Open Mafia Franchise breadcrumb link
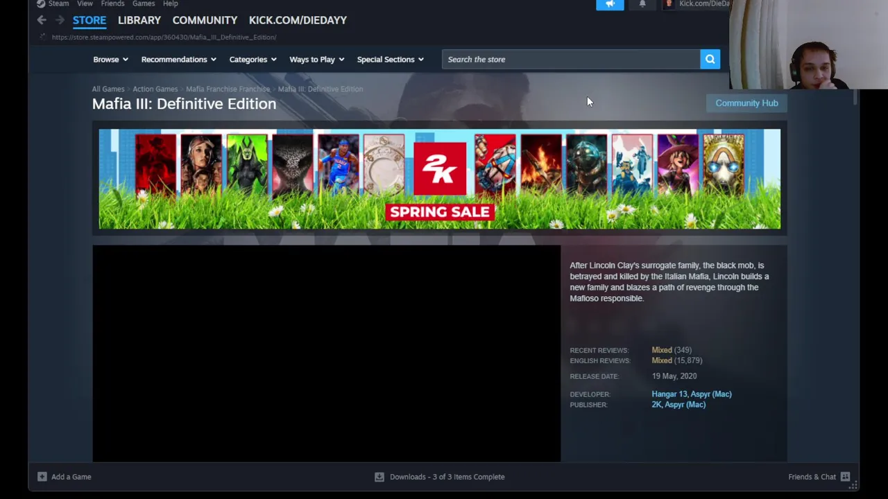Image resolution: width=888 pixels, height=499 pixels. click(228, 89)
